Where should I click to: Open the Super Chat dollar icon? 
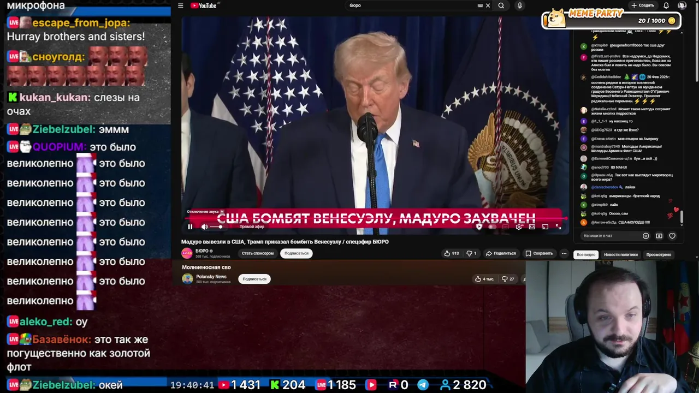(659, 236)
